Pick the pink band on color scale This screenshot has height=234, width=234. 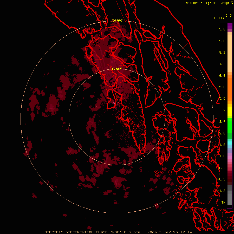coord(230,158)
